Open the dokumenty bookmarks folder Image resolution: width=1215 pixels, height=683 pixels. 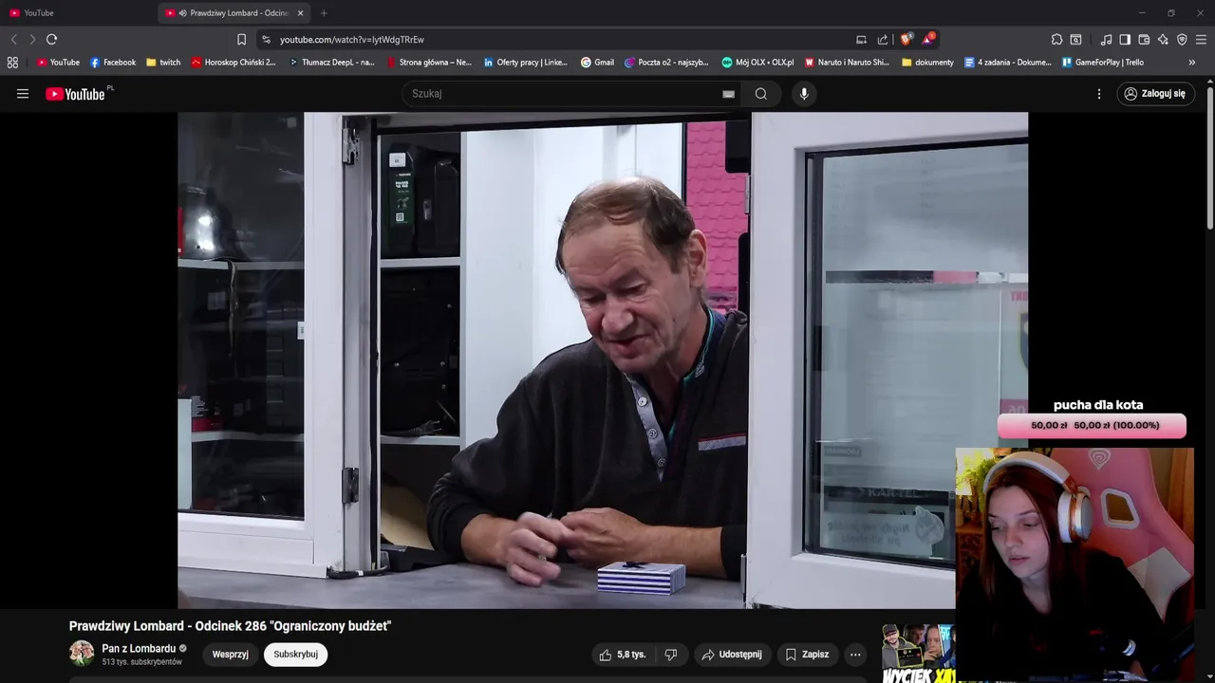pyautogui.click(x=927, y=63)
